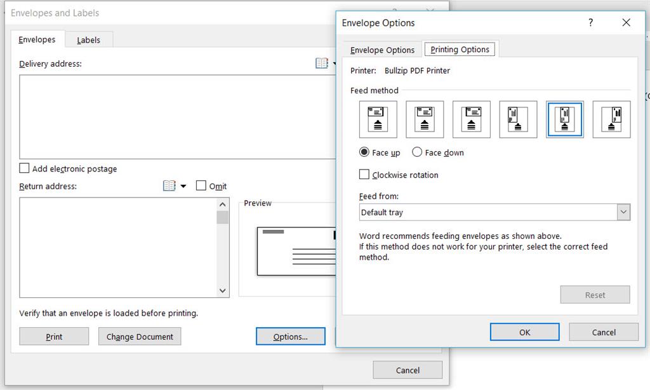Click inside the Delivery address text box
Viewport: 650px width, 390px height.
(x=178, y=117)
